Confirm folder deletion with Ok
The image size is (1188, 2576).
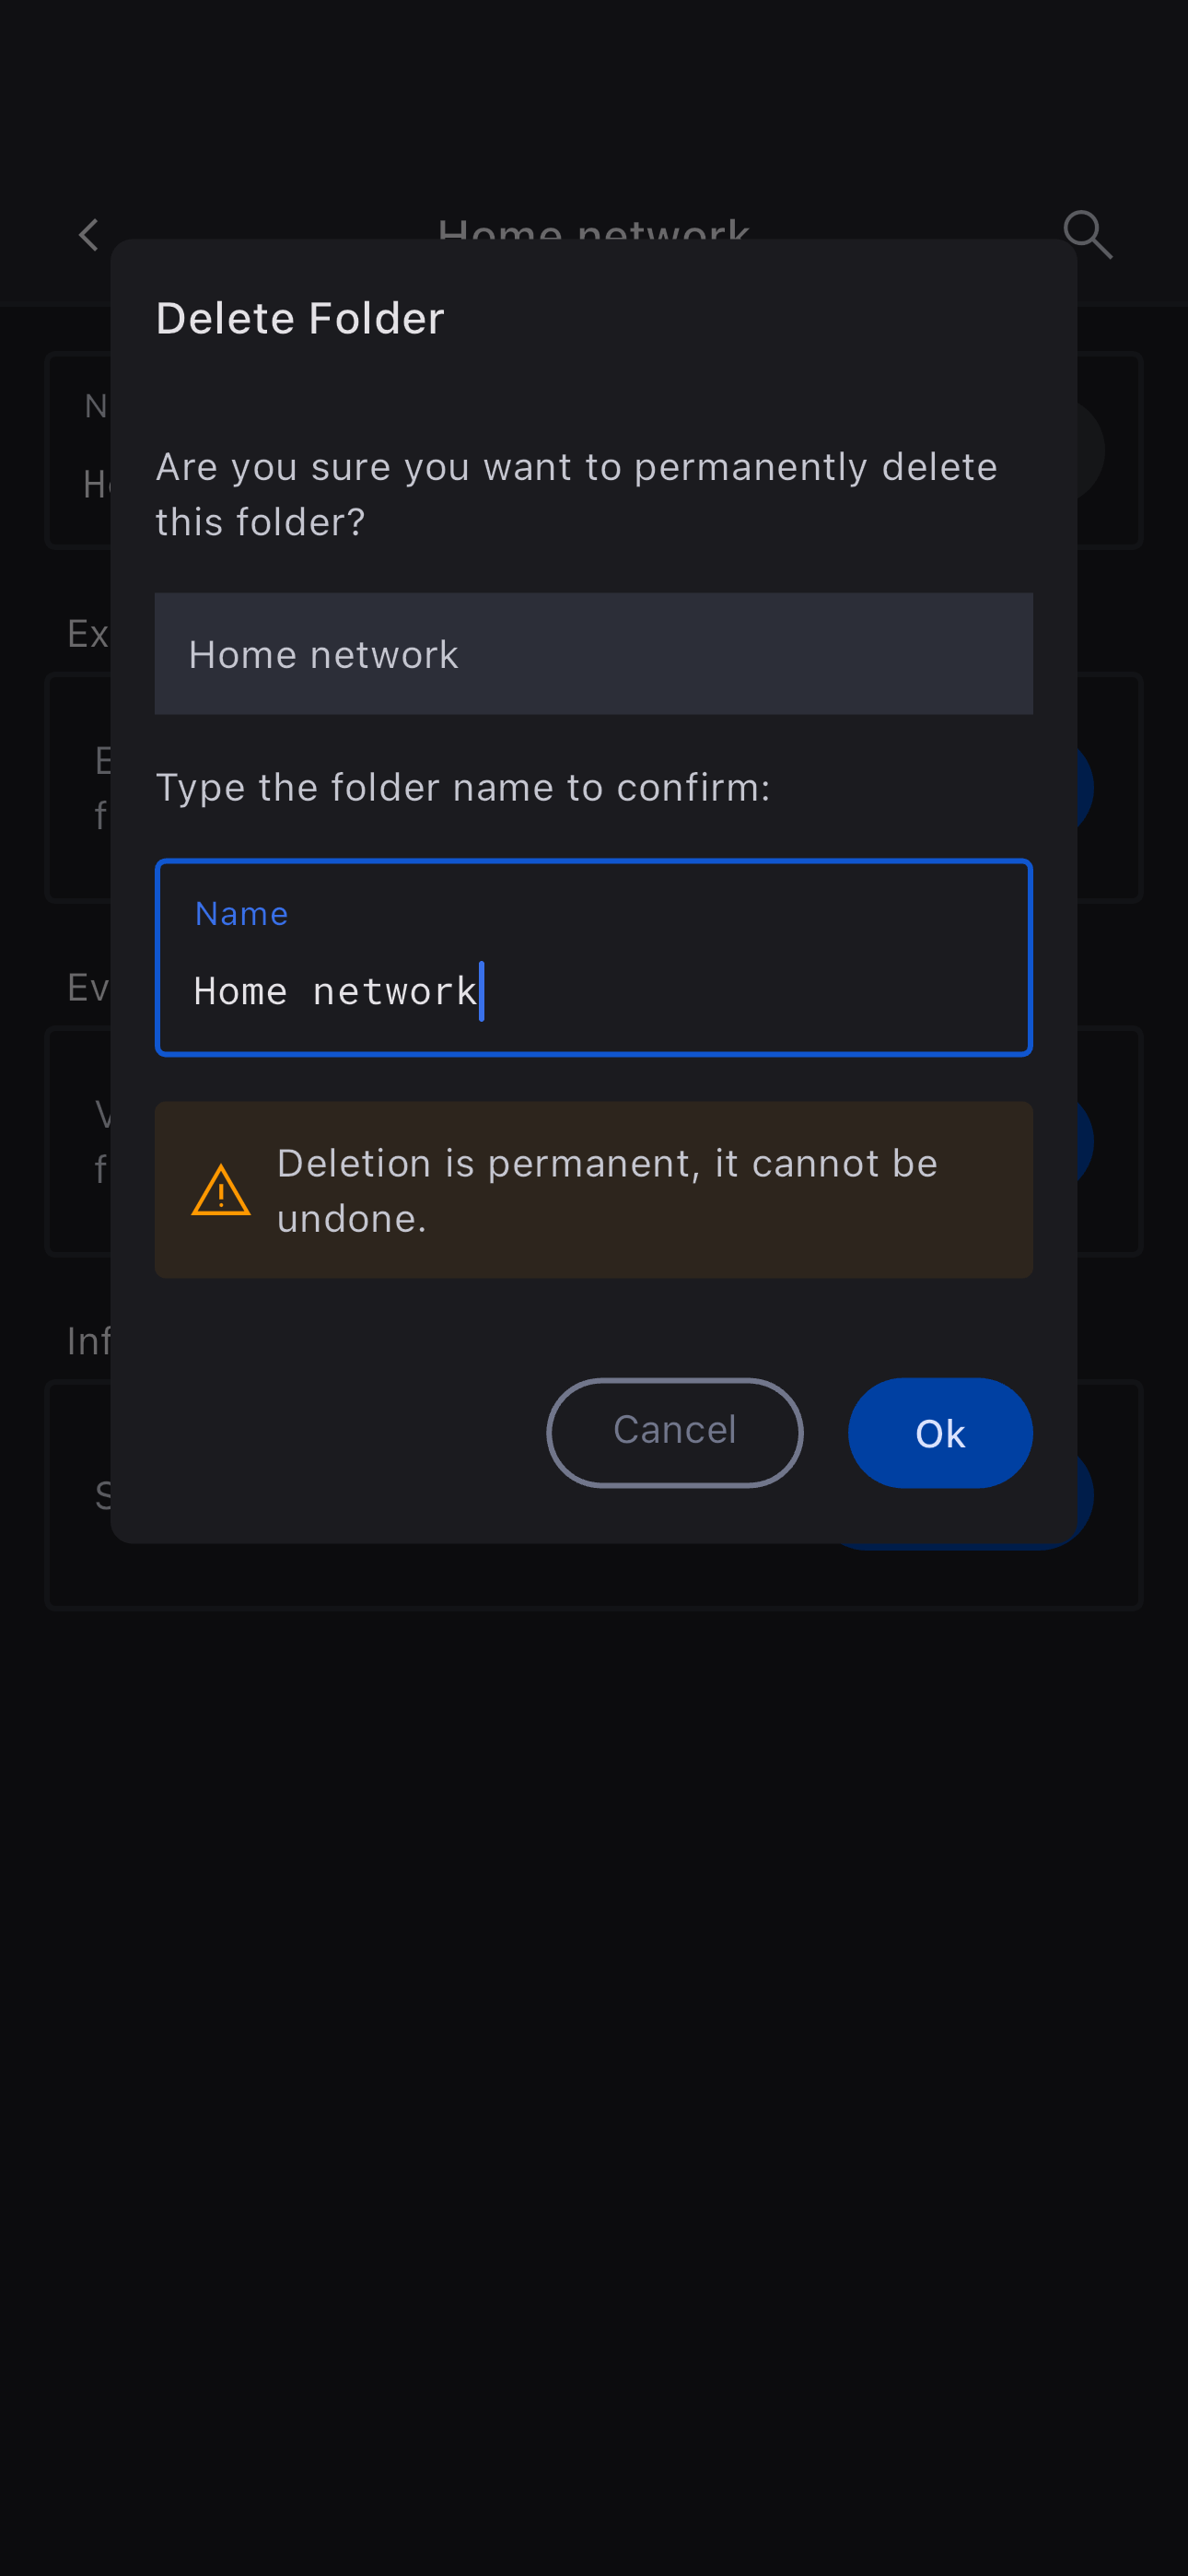939,1433
